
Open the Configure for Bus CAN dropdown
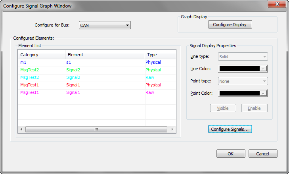tap(105, 25)
